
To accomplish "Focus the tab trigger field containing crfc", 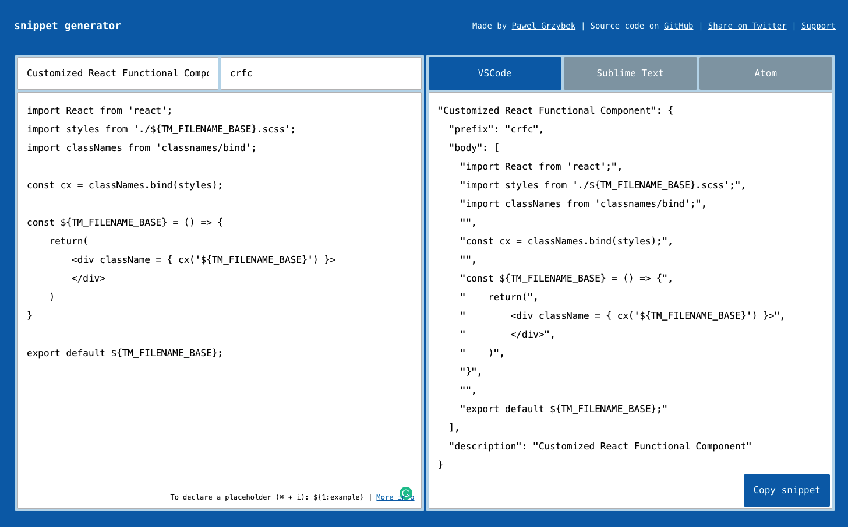I will (321, 73).
